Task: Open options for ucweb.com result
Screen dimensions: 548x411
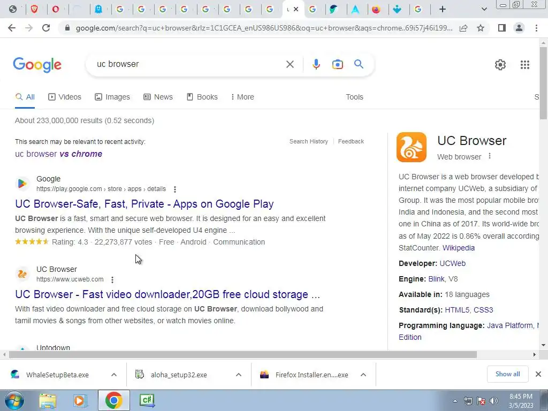Action: coord(112,279)
